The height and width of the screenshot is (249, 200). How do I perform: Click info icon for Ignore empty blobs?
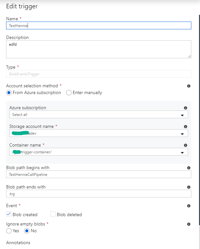189,224
